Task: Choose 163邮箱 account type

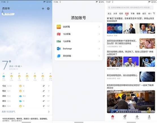Action: tap(79, 34)
